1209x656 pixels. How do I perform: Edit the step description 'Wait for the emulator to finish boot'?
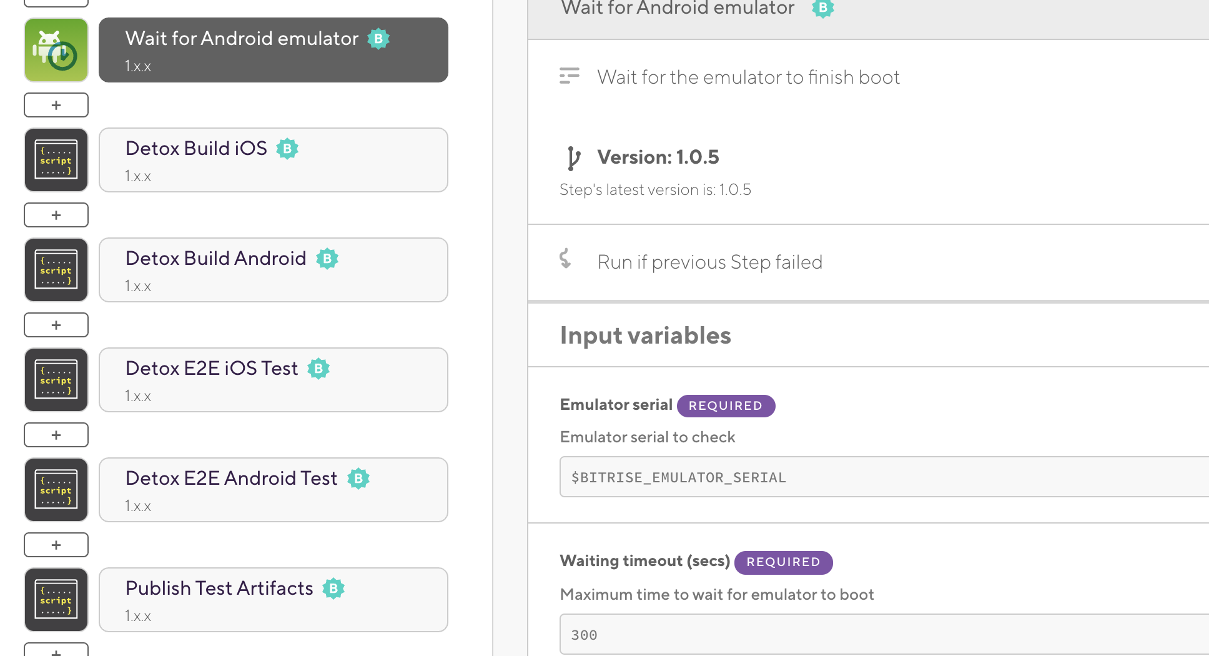click(748, 77)
